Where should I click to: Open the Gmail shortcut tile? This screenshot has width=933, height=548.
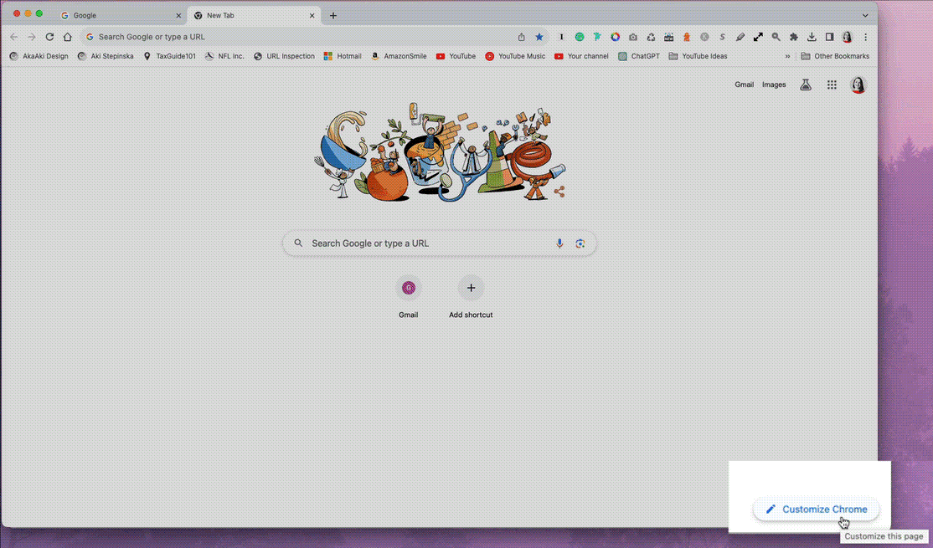[408, 297]
